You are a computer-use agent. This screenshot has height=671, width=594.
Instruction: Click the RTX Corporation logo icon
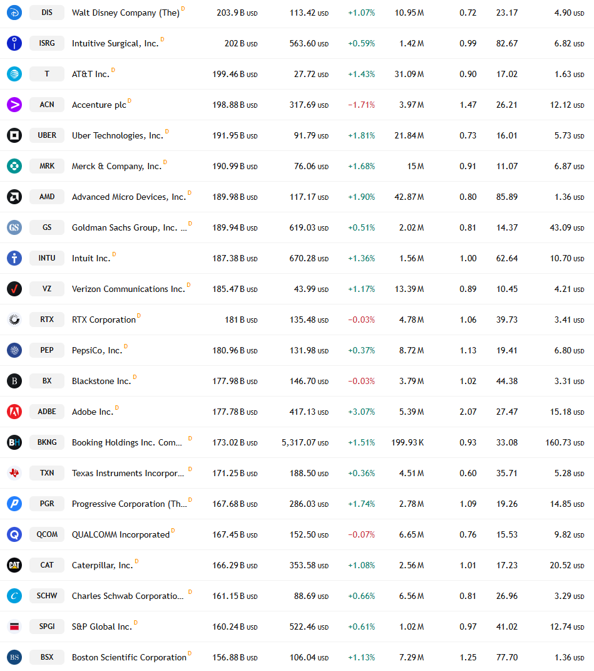click(14, 320)
